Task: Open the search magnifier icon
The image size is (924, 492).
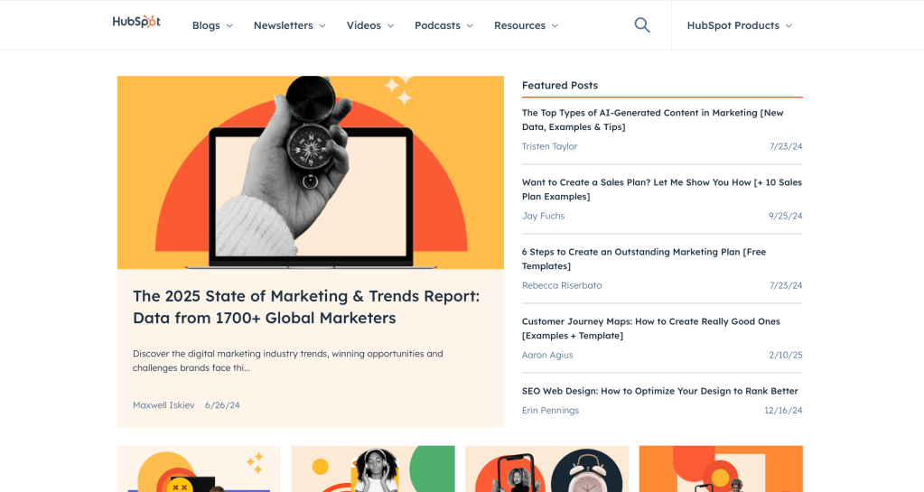Action: click(x=642, y=25)
